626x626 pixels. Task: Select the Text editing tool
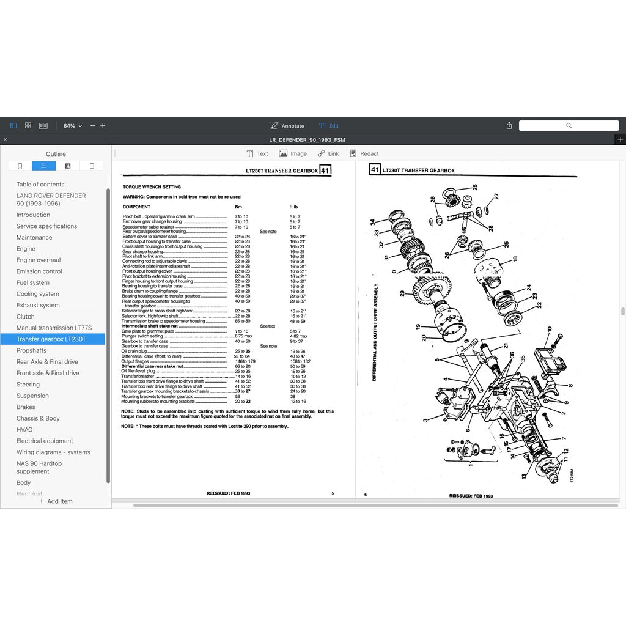pyautogui.click(x=257, y=154)
